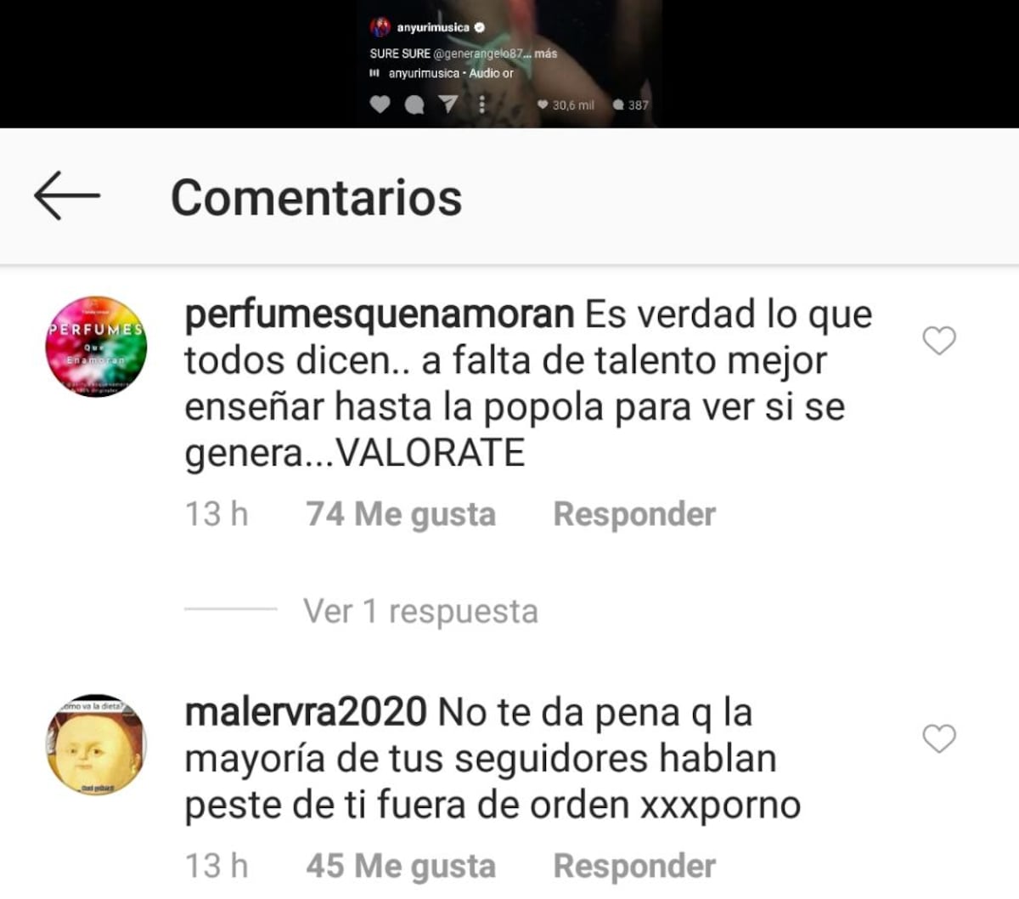
Task: Open comment bubble icon on video
Action: coord(414,105)
